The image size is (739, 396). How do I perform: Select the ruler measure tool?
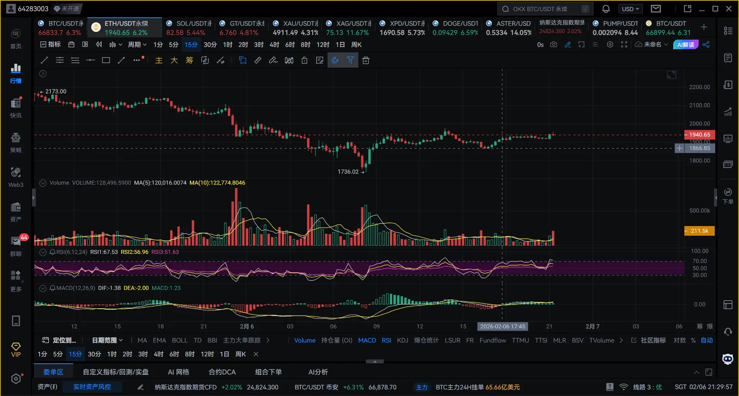pyautogui.click(x=258, y=60)
